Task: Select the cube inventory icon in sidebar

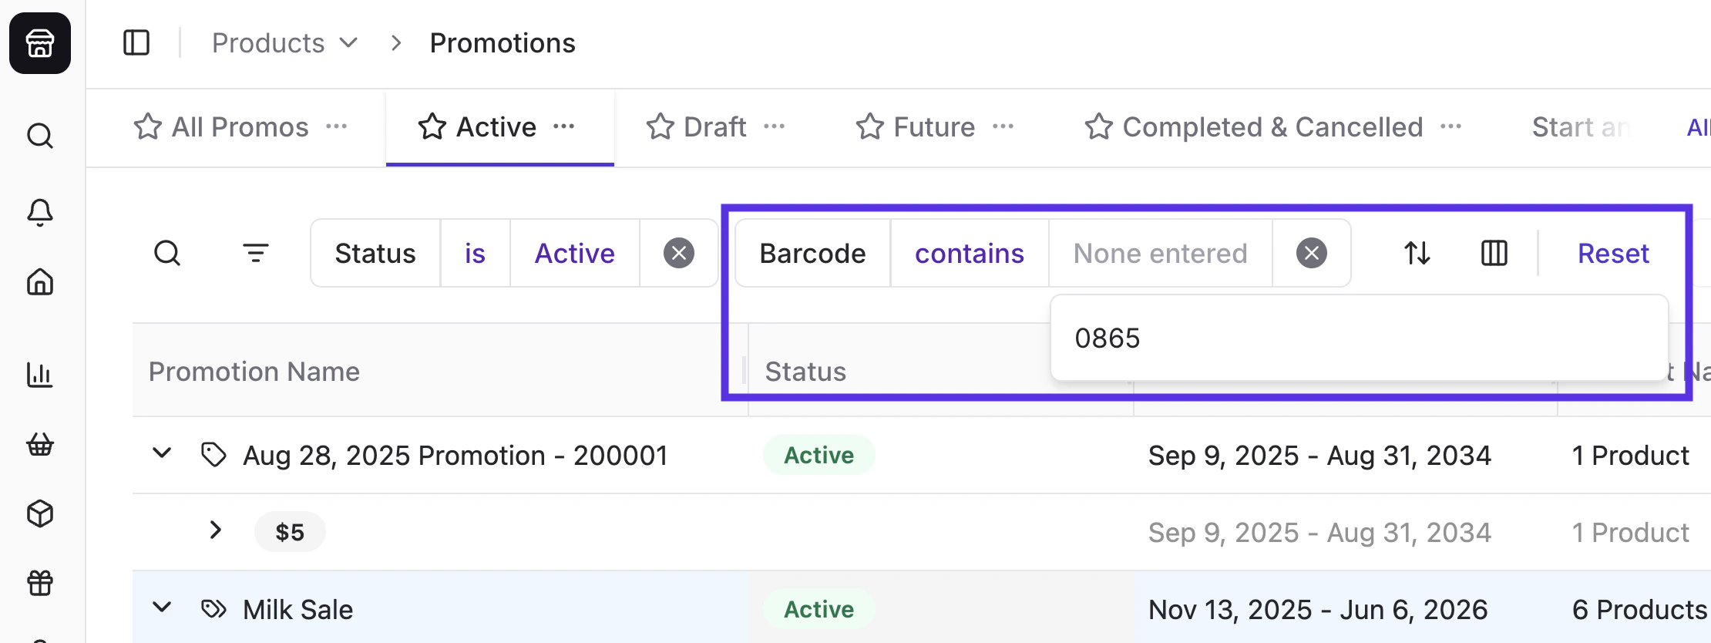Action: (39, 514)
